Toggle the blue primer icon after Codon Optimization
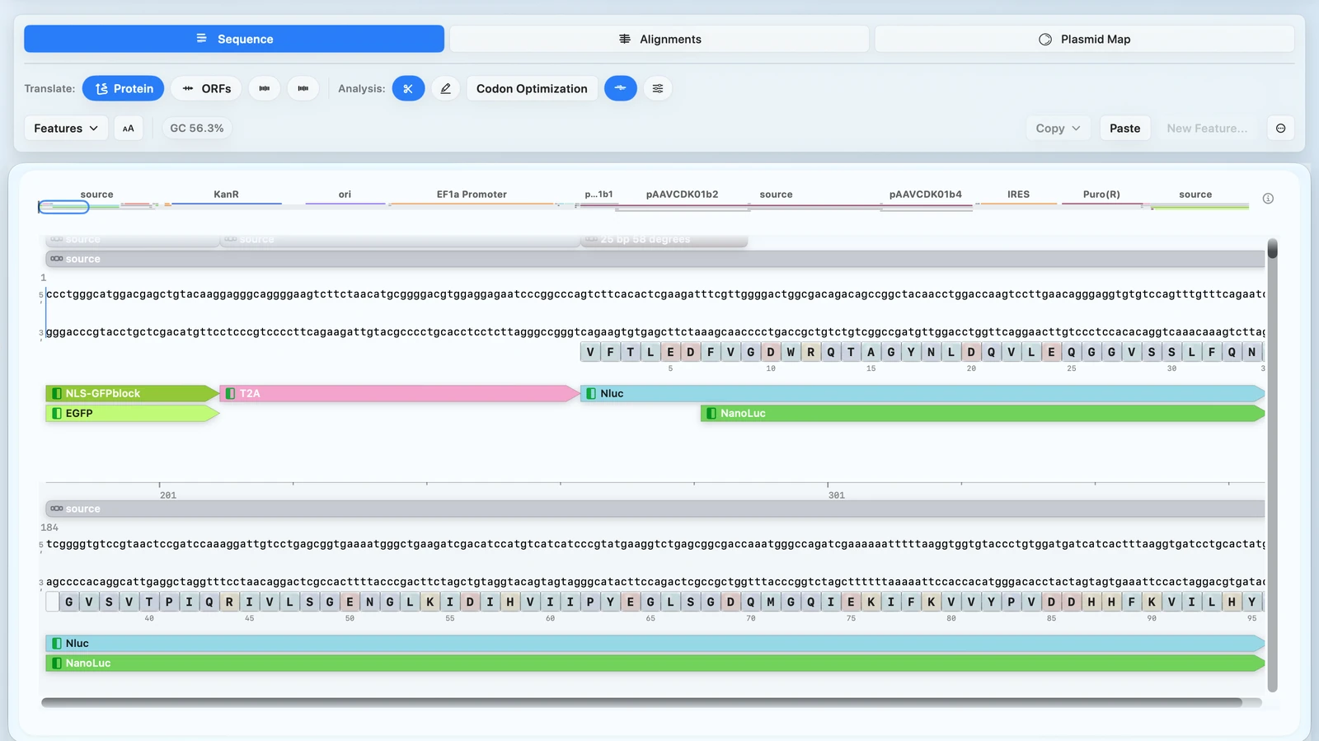The height and width of the screenshot is (741, 1319). tap(621, 88)
